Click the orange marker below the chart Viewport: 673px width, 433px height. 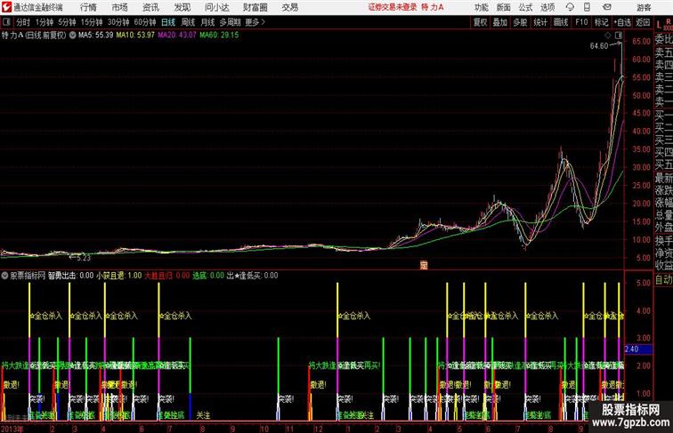pyautogui.click(x=424, y=265)
